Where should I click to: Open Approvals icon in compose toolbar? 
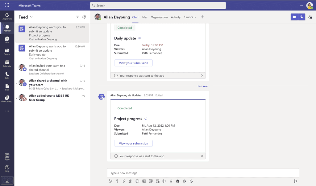click(x=191, y=181)
